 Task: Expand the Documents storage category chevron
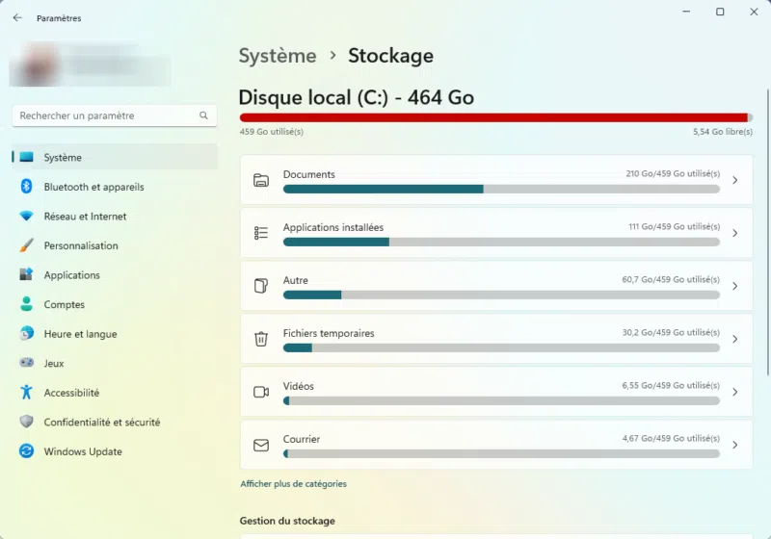pyautogui.click(x=734, y=180)
